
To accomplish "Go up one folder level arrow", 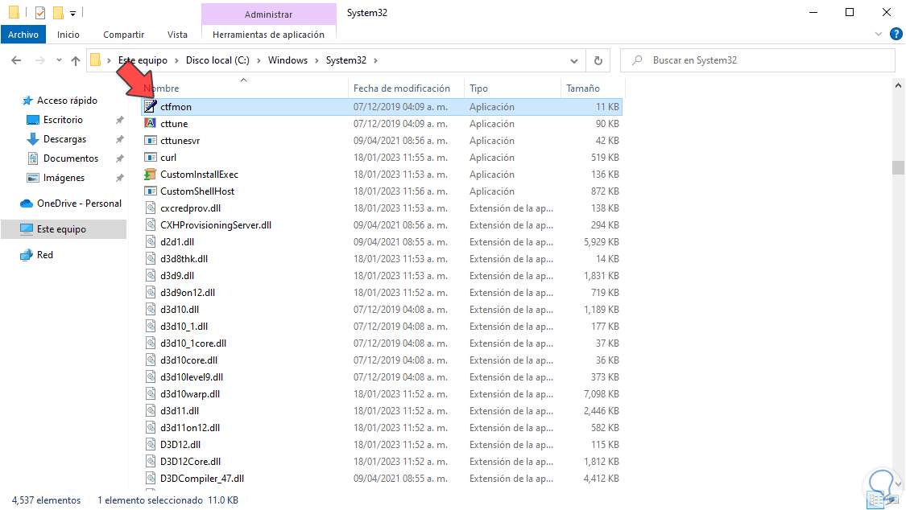I will 76,60.
